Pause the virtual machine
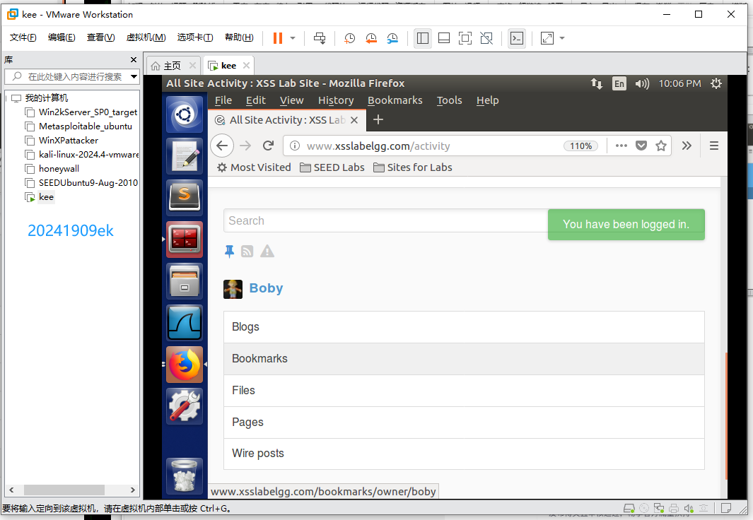Screen dimensions: 753x520 (x=278, y=38)
